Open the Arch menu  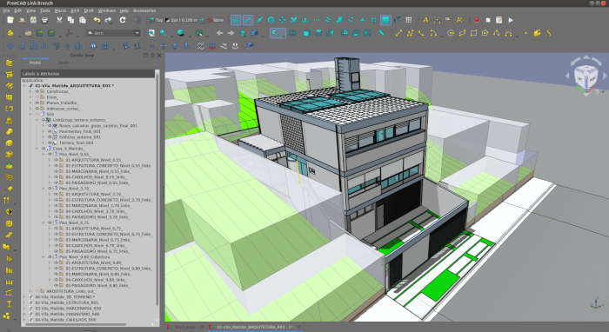[x=75, y=10]
